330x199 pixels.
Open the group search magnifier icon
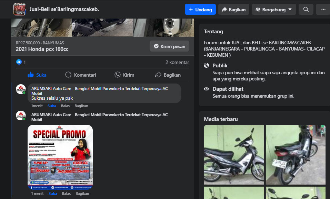[x=306, y=9]
